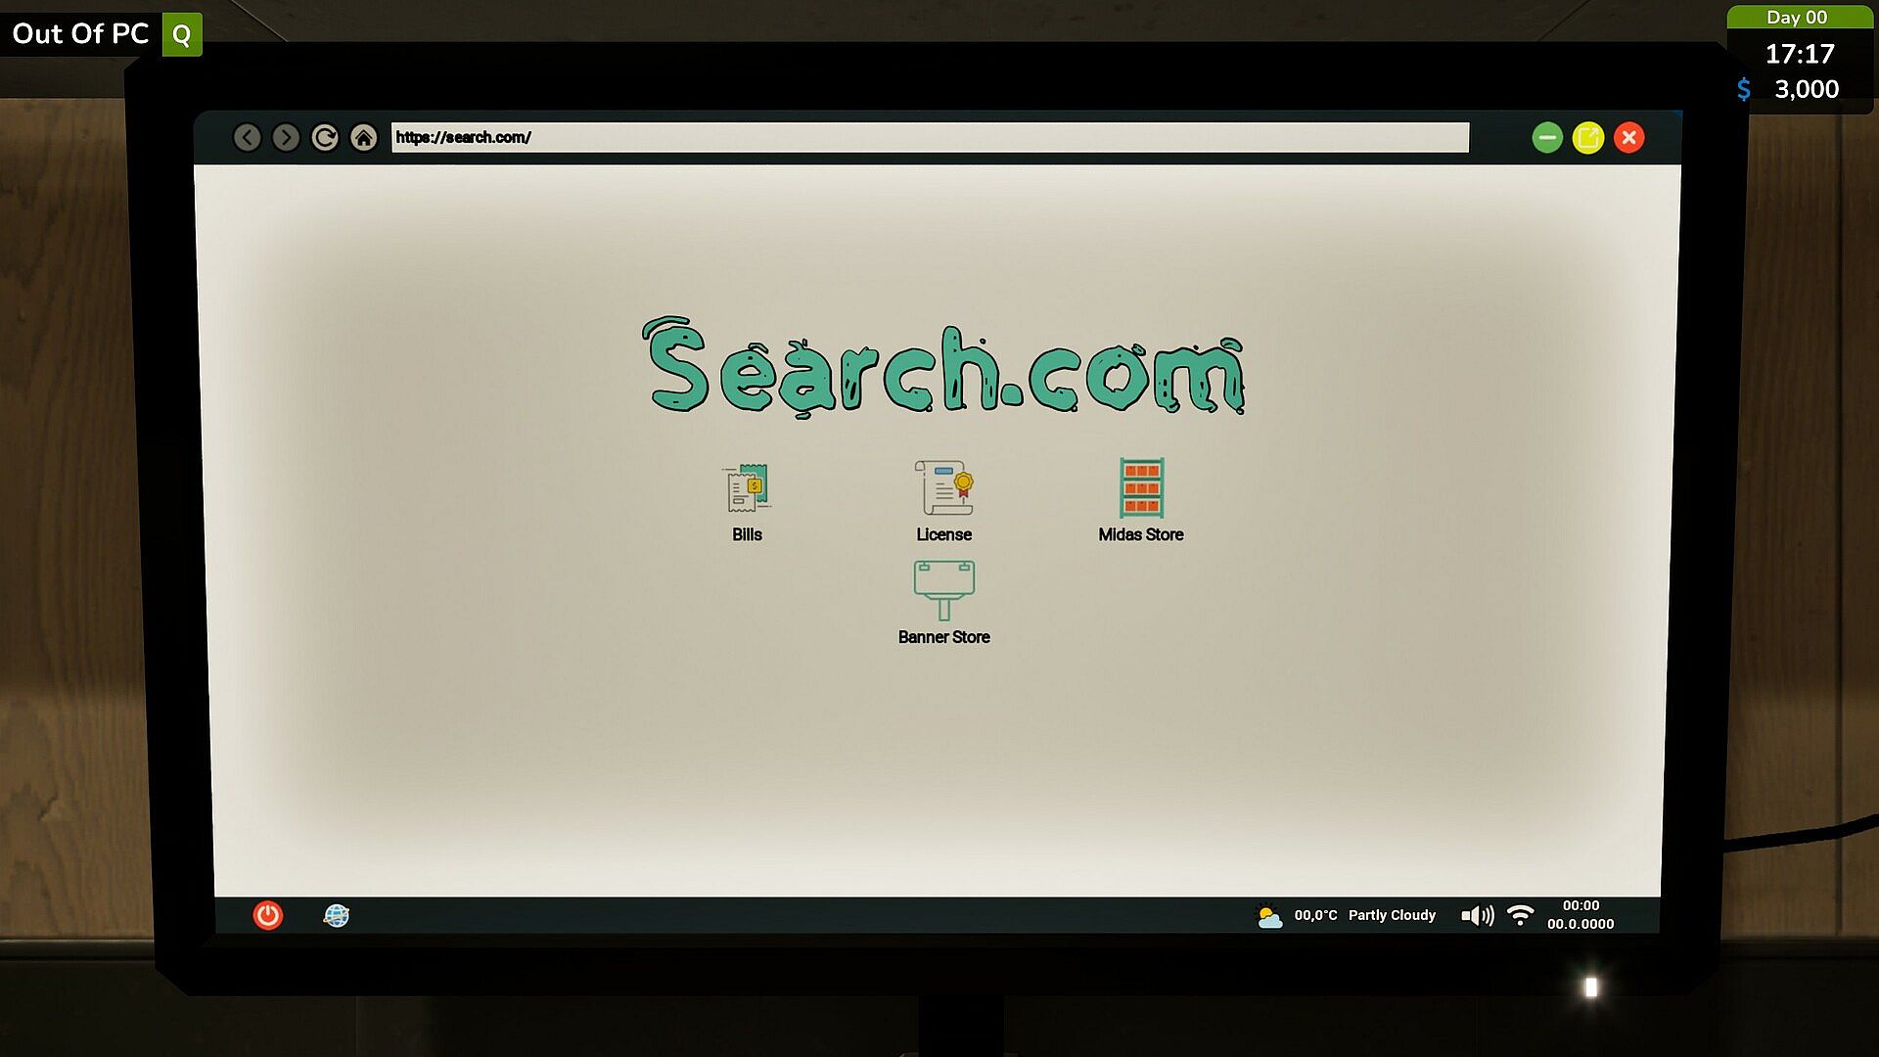Click the red power button in taskbar
The image size is (1879, 1057).
pyautogui.click(x=268, y=915)
